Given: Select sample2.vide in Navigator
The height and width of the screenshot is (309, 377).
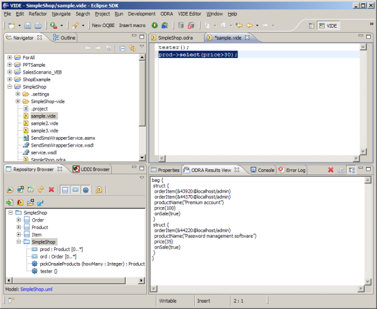Looking at the screenshot, I should (x=45, y=123).
